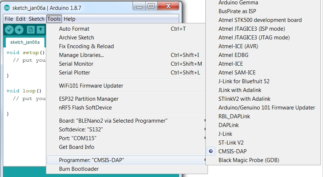
Task: Open the Sketch menu
Action: pyautogui.click(x=36, y=19)
